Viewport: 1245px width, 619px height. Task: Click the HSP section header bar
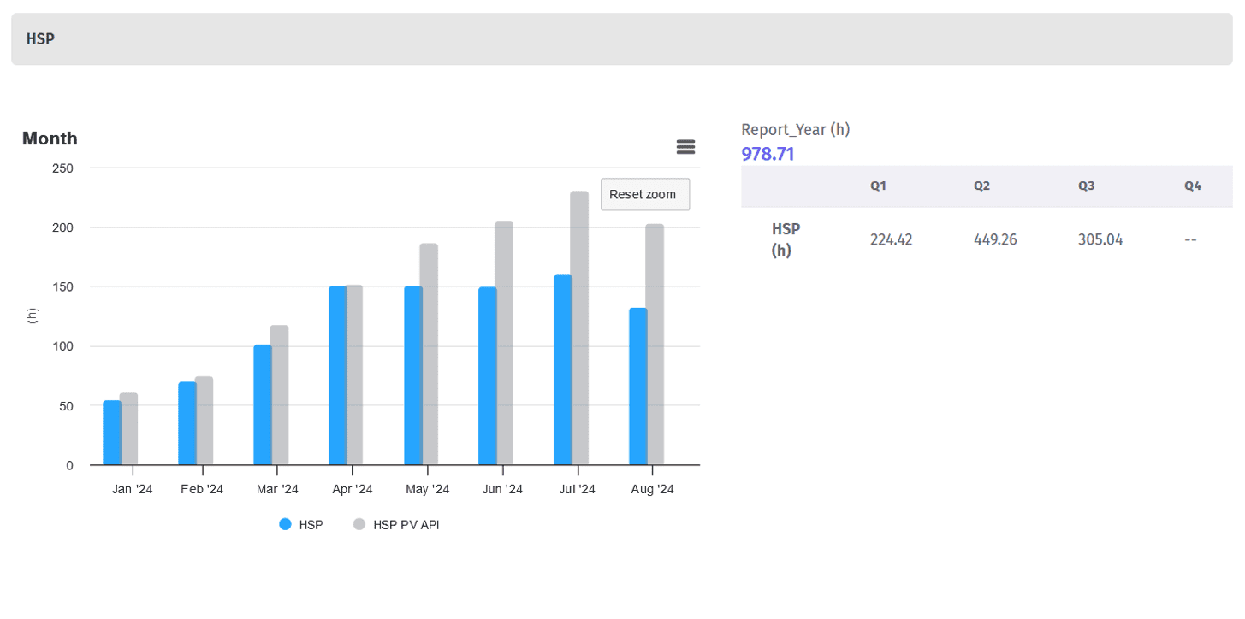[x=622, y=39]
